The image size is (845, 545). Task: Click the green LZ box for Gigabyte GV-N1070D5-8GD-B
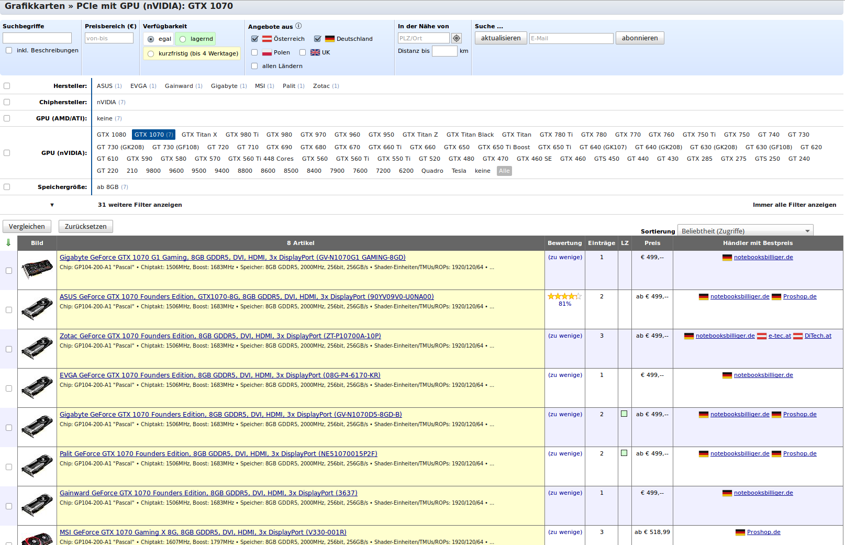[624, 414]
